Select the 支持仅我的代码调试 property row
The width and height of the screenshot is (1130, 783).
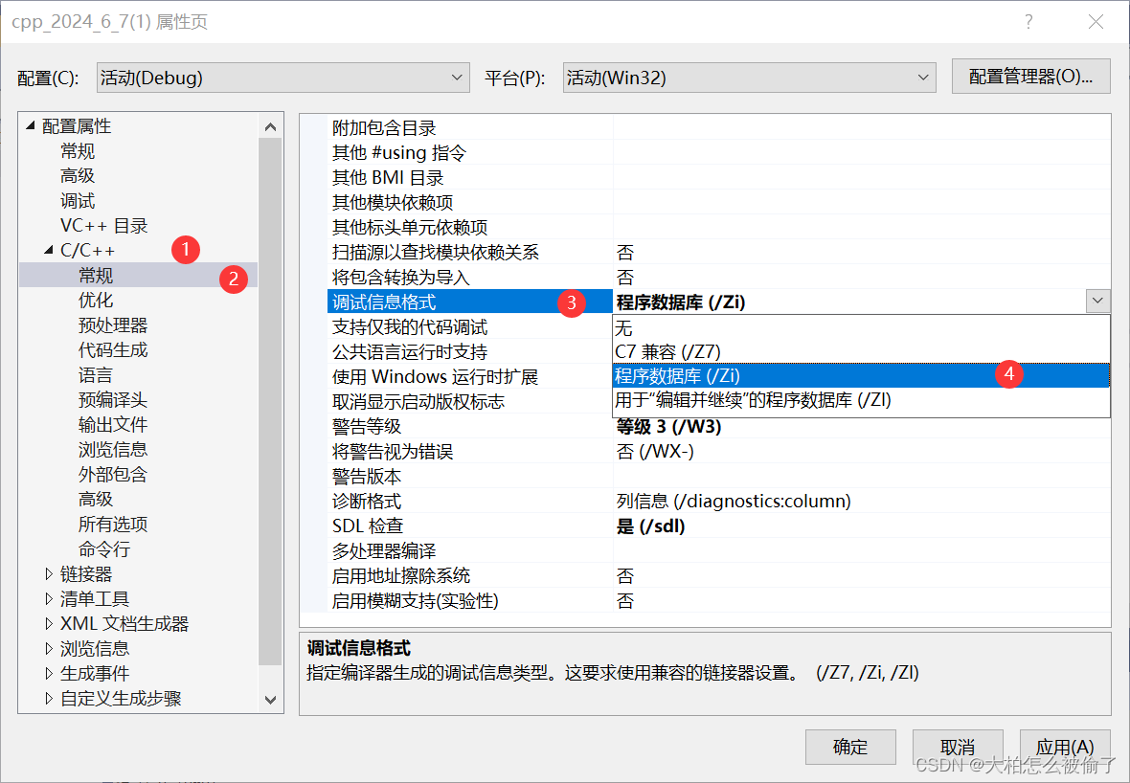(x=470, y=327)
